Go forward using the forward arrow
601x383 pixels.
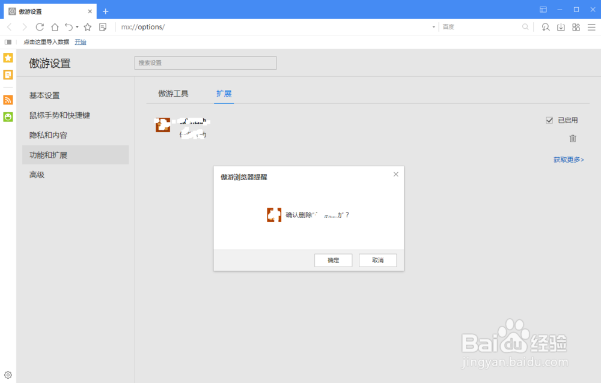25,27
